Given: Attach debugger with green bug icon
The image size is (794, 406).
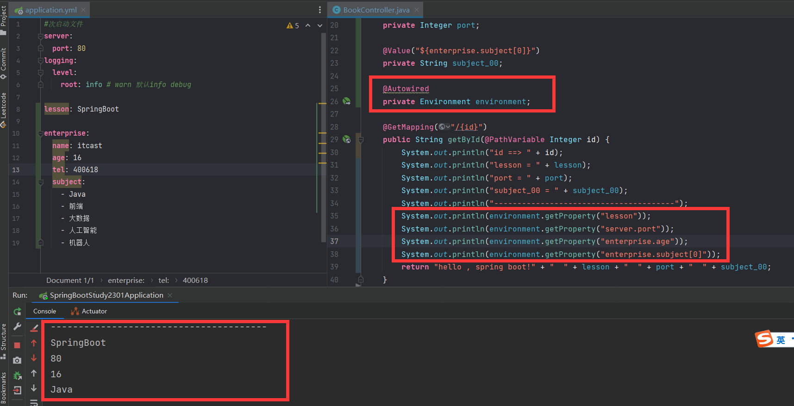Looking at the screenshot, I should 17,375.
